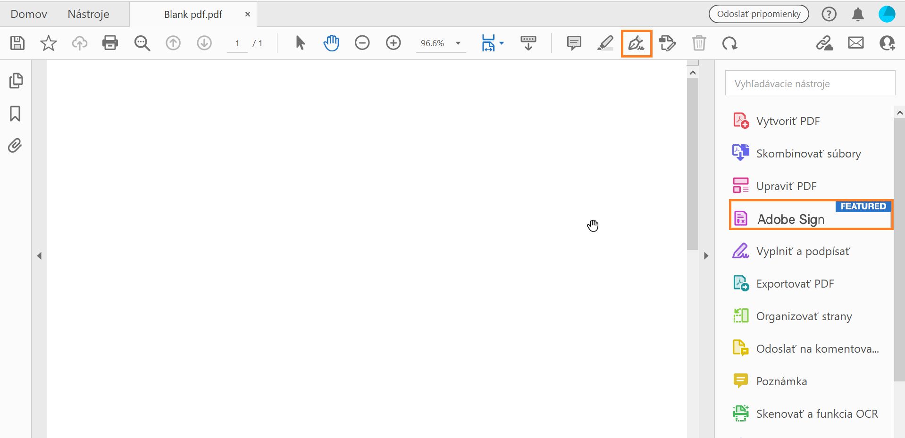Click the Odoslať pripomienky button

tap(759, 14)
